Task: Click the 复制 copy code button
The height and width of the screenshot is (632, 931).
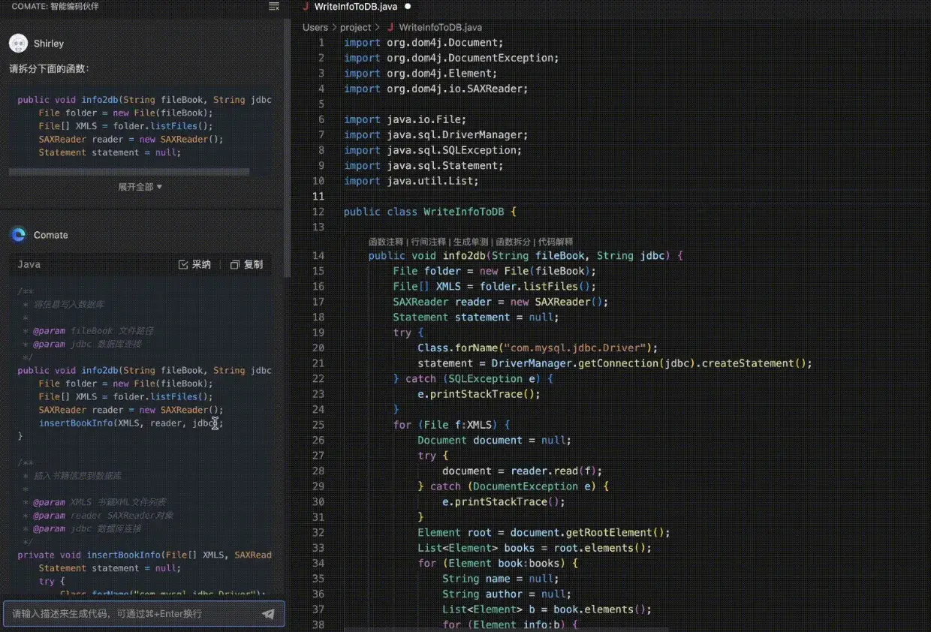Action: click(247, 264)
